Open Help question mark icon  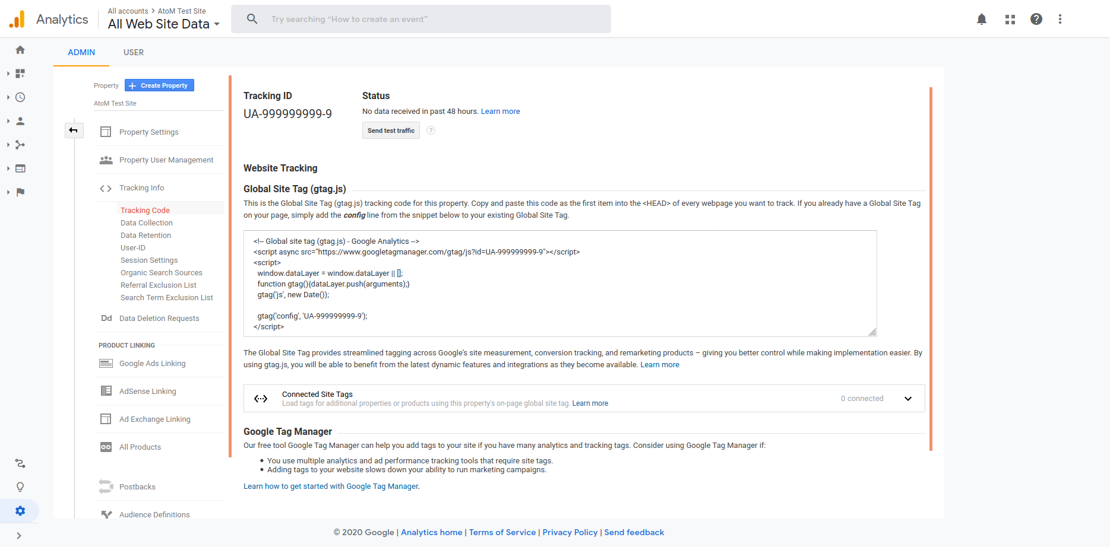(x=1036, y=19)
